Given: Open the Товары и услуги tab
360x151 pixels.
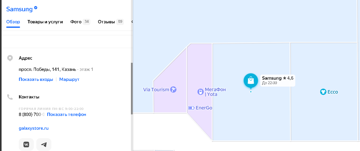Looking at the screenshot, I should pos(45,22).
